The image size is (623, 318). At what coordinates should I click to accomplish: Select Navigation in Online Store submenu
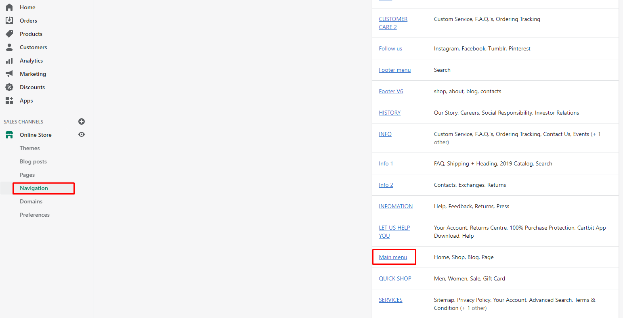coord(34,188)
